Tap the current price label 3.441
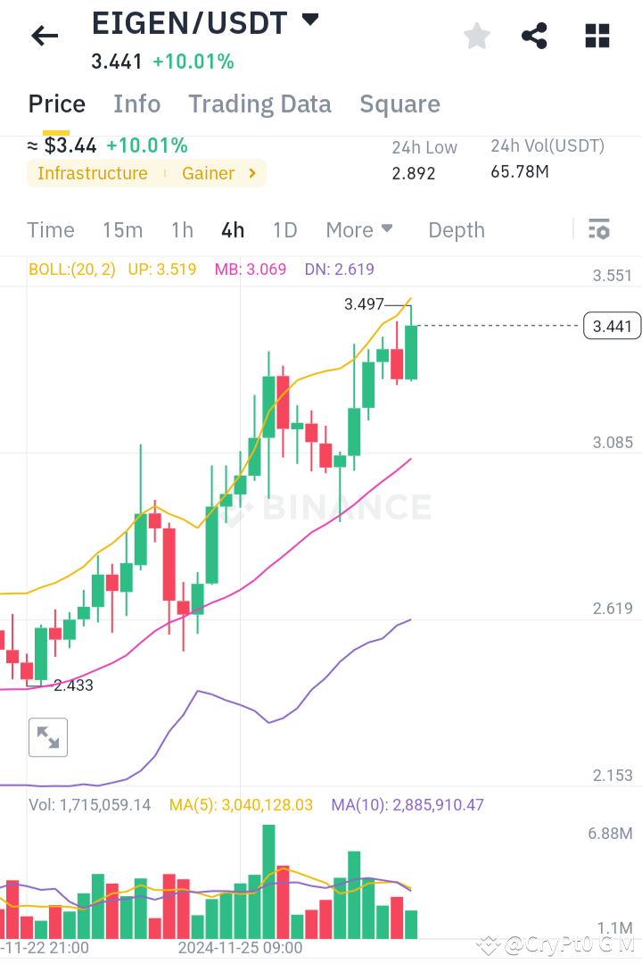This screenshot has height=964, width=642. click(612, 325)
